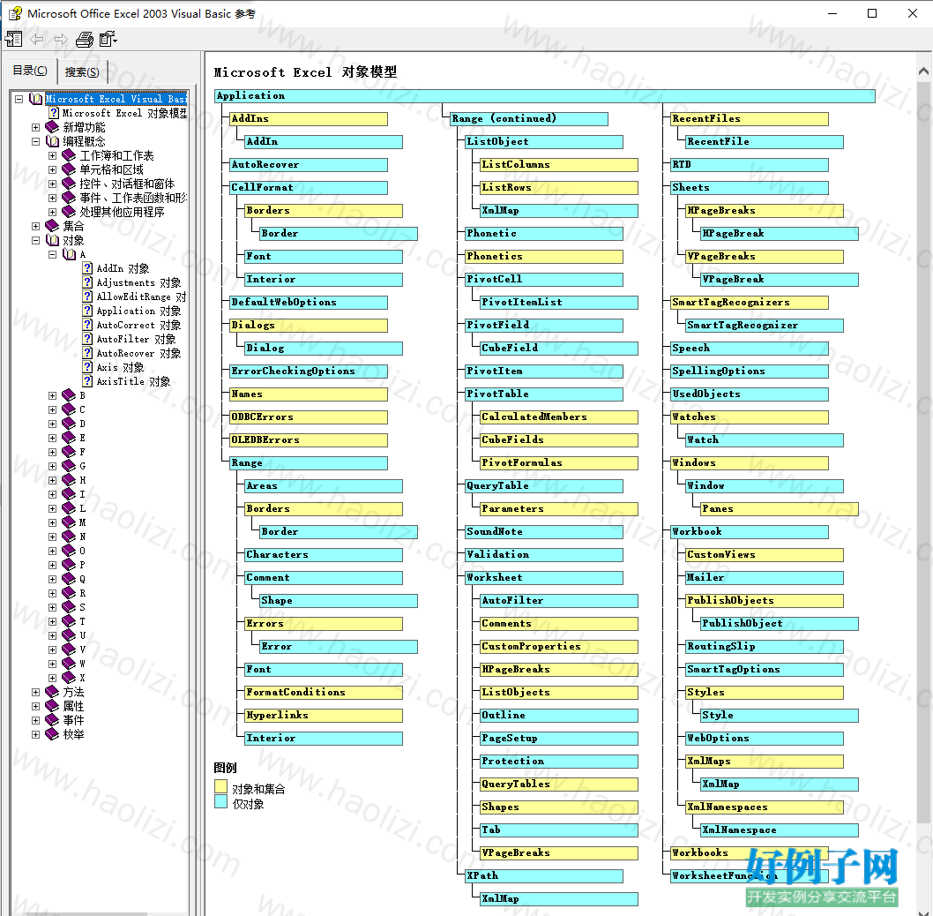Viewport: 933px width, 916px height.
Task: Collapse the A objects tree node
Action: 52,254
